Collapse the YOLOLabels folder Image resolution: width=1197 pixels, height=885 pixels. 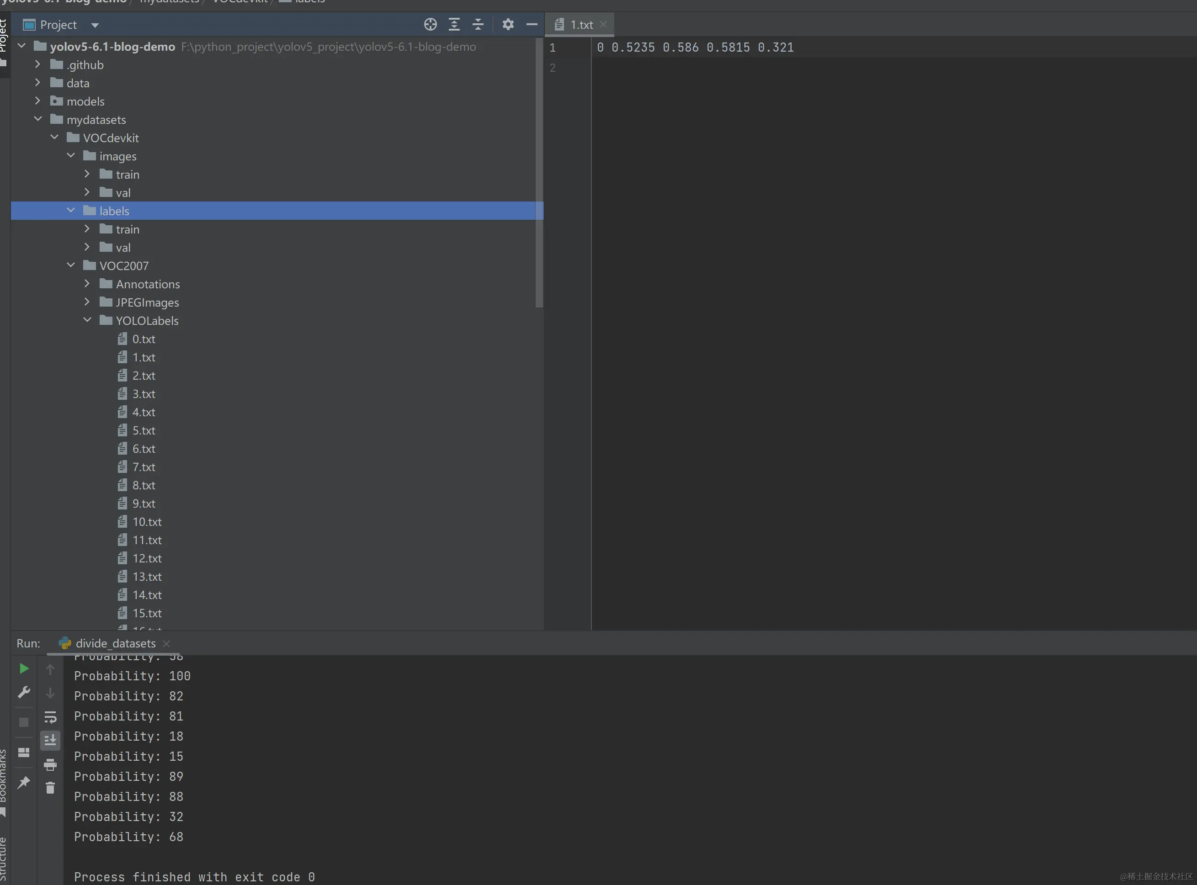87,320
